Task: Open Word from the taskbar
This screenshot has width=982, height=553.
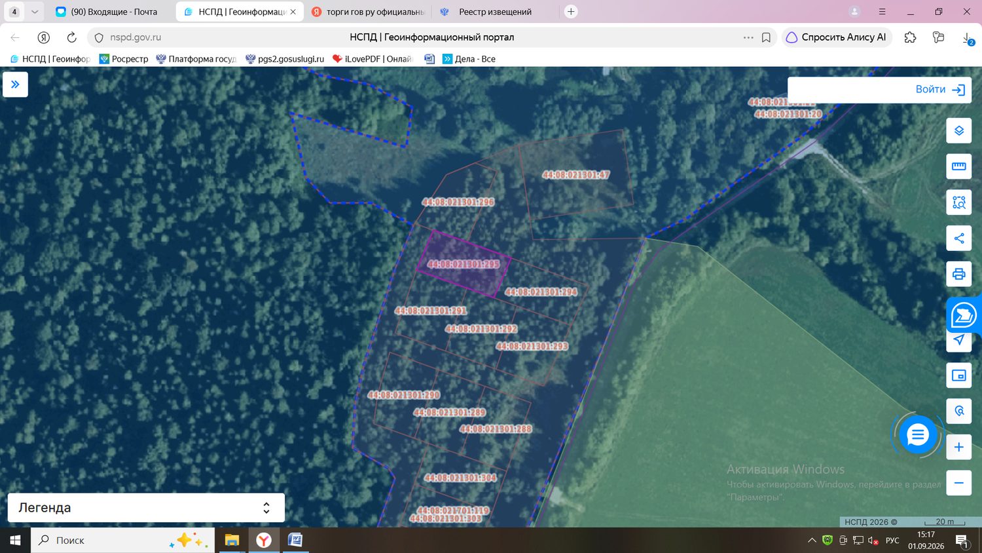Action: [295, 541]
